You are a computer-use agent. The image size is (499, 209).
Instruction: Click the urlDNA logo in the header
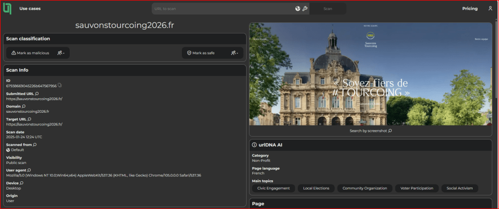[x=7, y=8]
